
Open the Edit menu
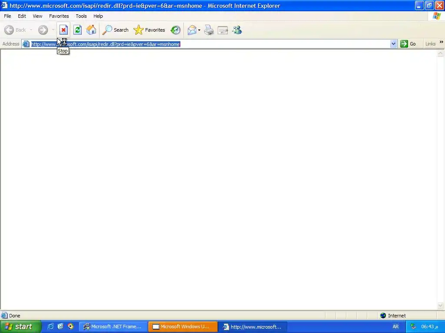coord(22,16)
